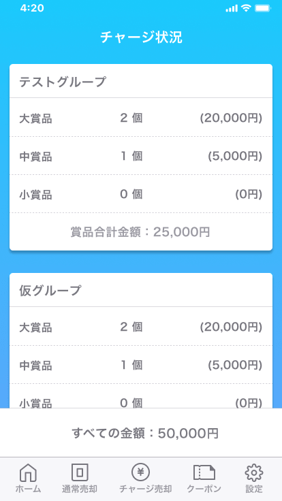
Task: Tap the battery indicator icon
Action: coord(263,8)
